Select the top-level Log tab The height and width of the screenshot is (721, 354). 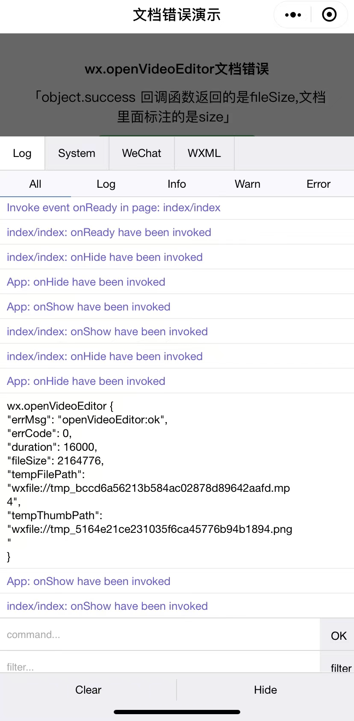pos(22,153)
